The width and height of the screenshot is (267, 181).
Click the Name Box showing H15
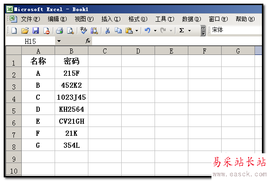click(x=31, y=41)
